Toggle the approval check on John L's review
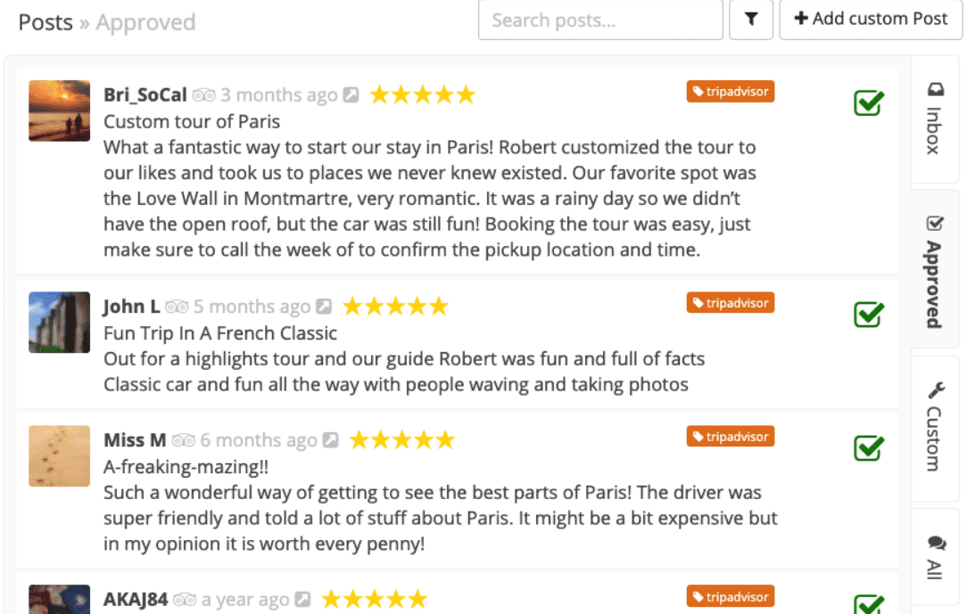967x614 pixels. tap(868, 314)
